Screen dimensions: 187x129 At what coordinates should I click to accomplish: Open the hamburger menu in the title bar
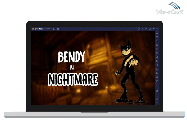point(142,29)
